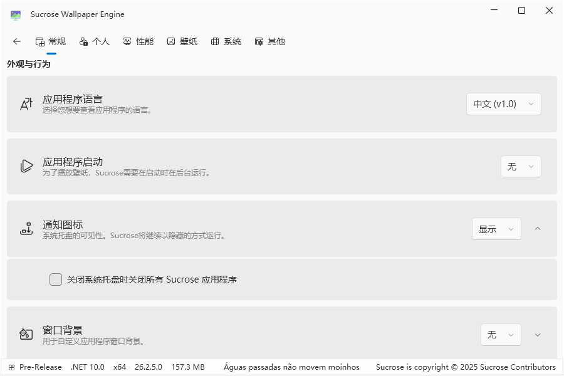This screenshot has width=564, height=376.
Task: Open the 应用程序启动 dropdown showing 无
Action: coord(520,166)
